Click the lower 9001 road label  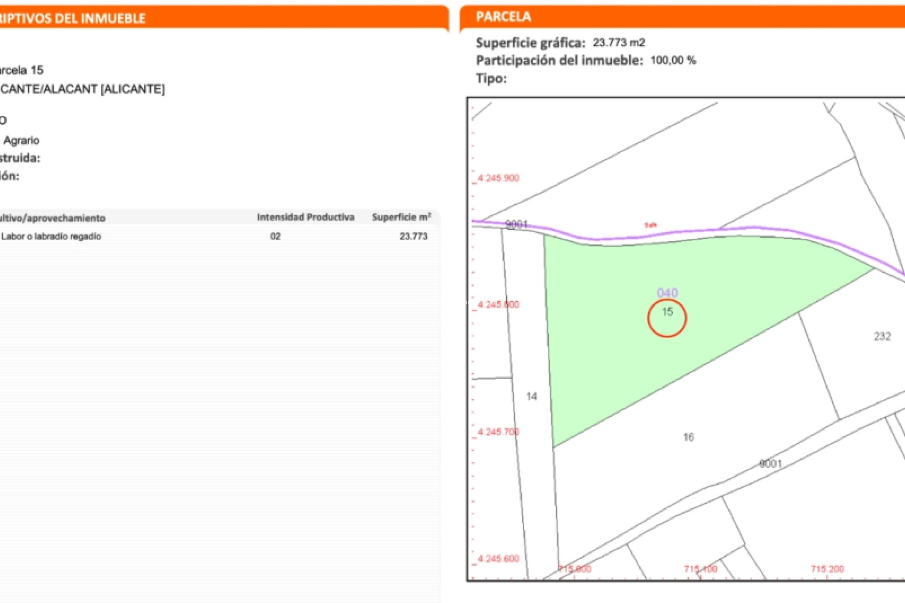pos(770,464)
